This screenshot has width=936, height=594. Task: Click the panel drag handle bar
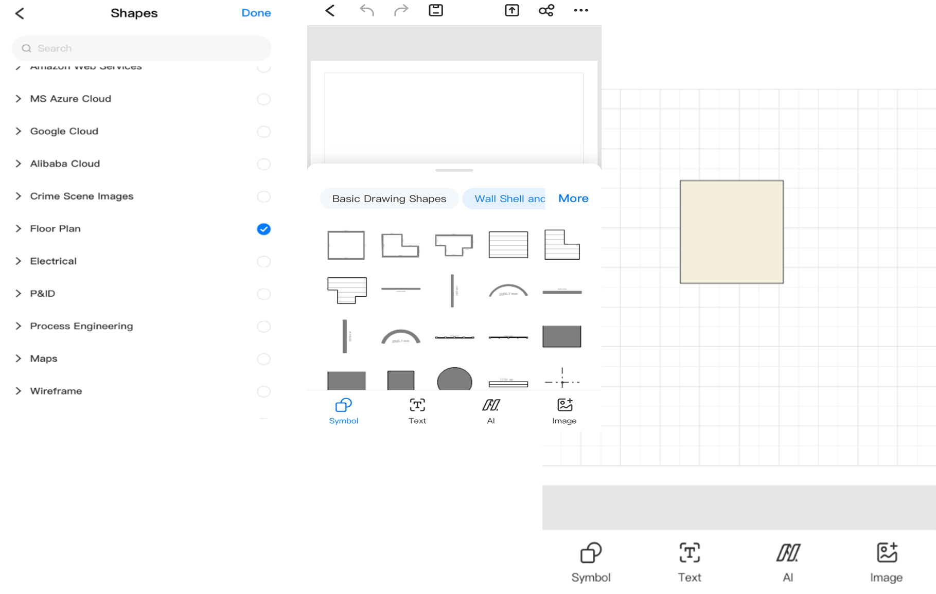coord(454,170)
